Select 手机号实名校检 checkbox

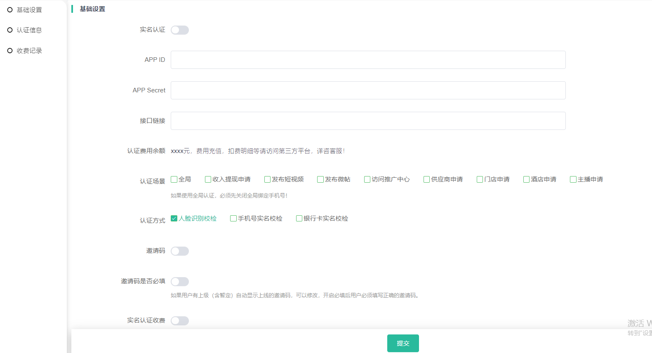(234, 219)
